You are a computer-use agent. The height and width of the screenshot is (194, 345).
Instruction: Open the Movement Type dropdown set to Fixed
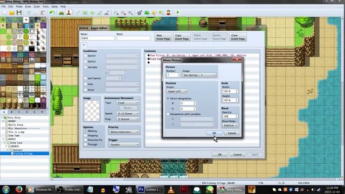pyautogui.click(x=128, y=103)
